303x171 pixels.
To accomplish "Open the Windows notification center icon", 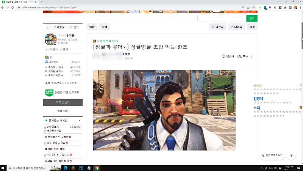I will [x=299, y=168].
